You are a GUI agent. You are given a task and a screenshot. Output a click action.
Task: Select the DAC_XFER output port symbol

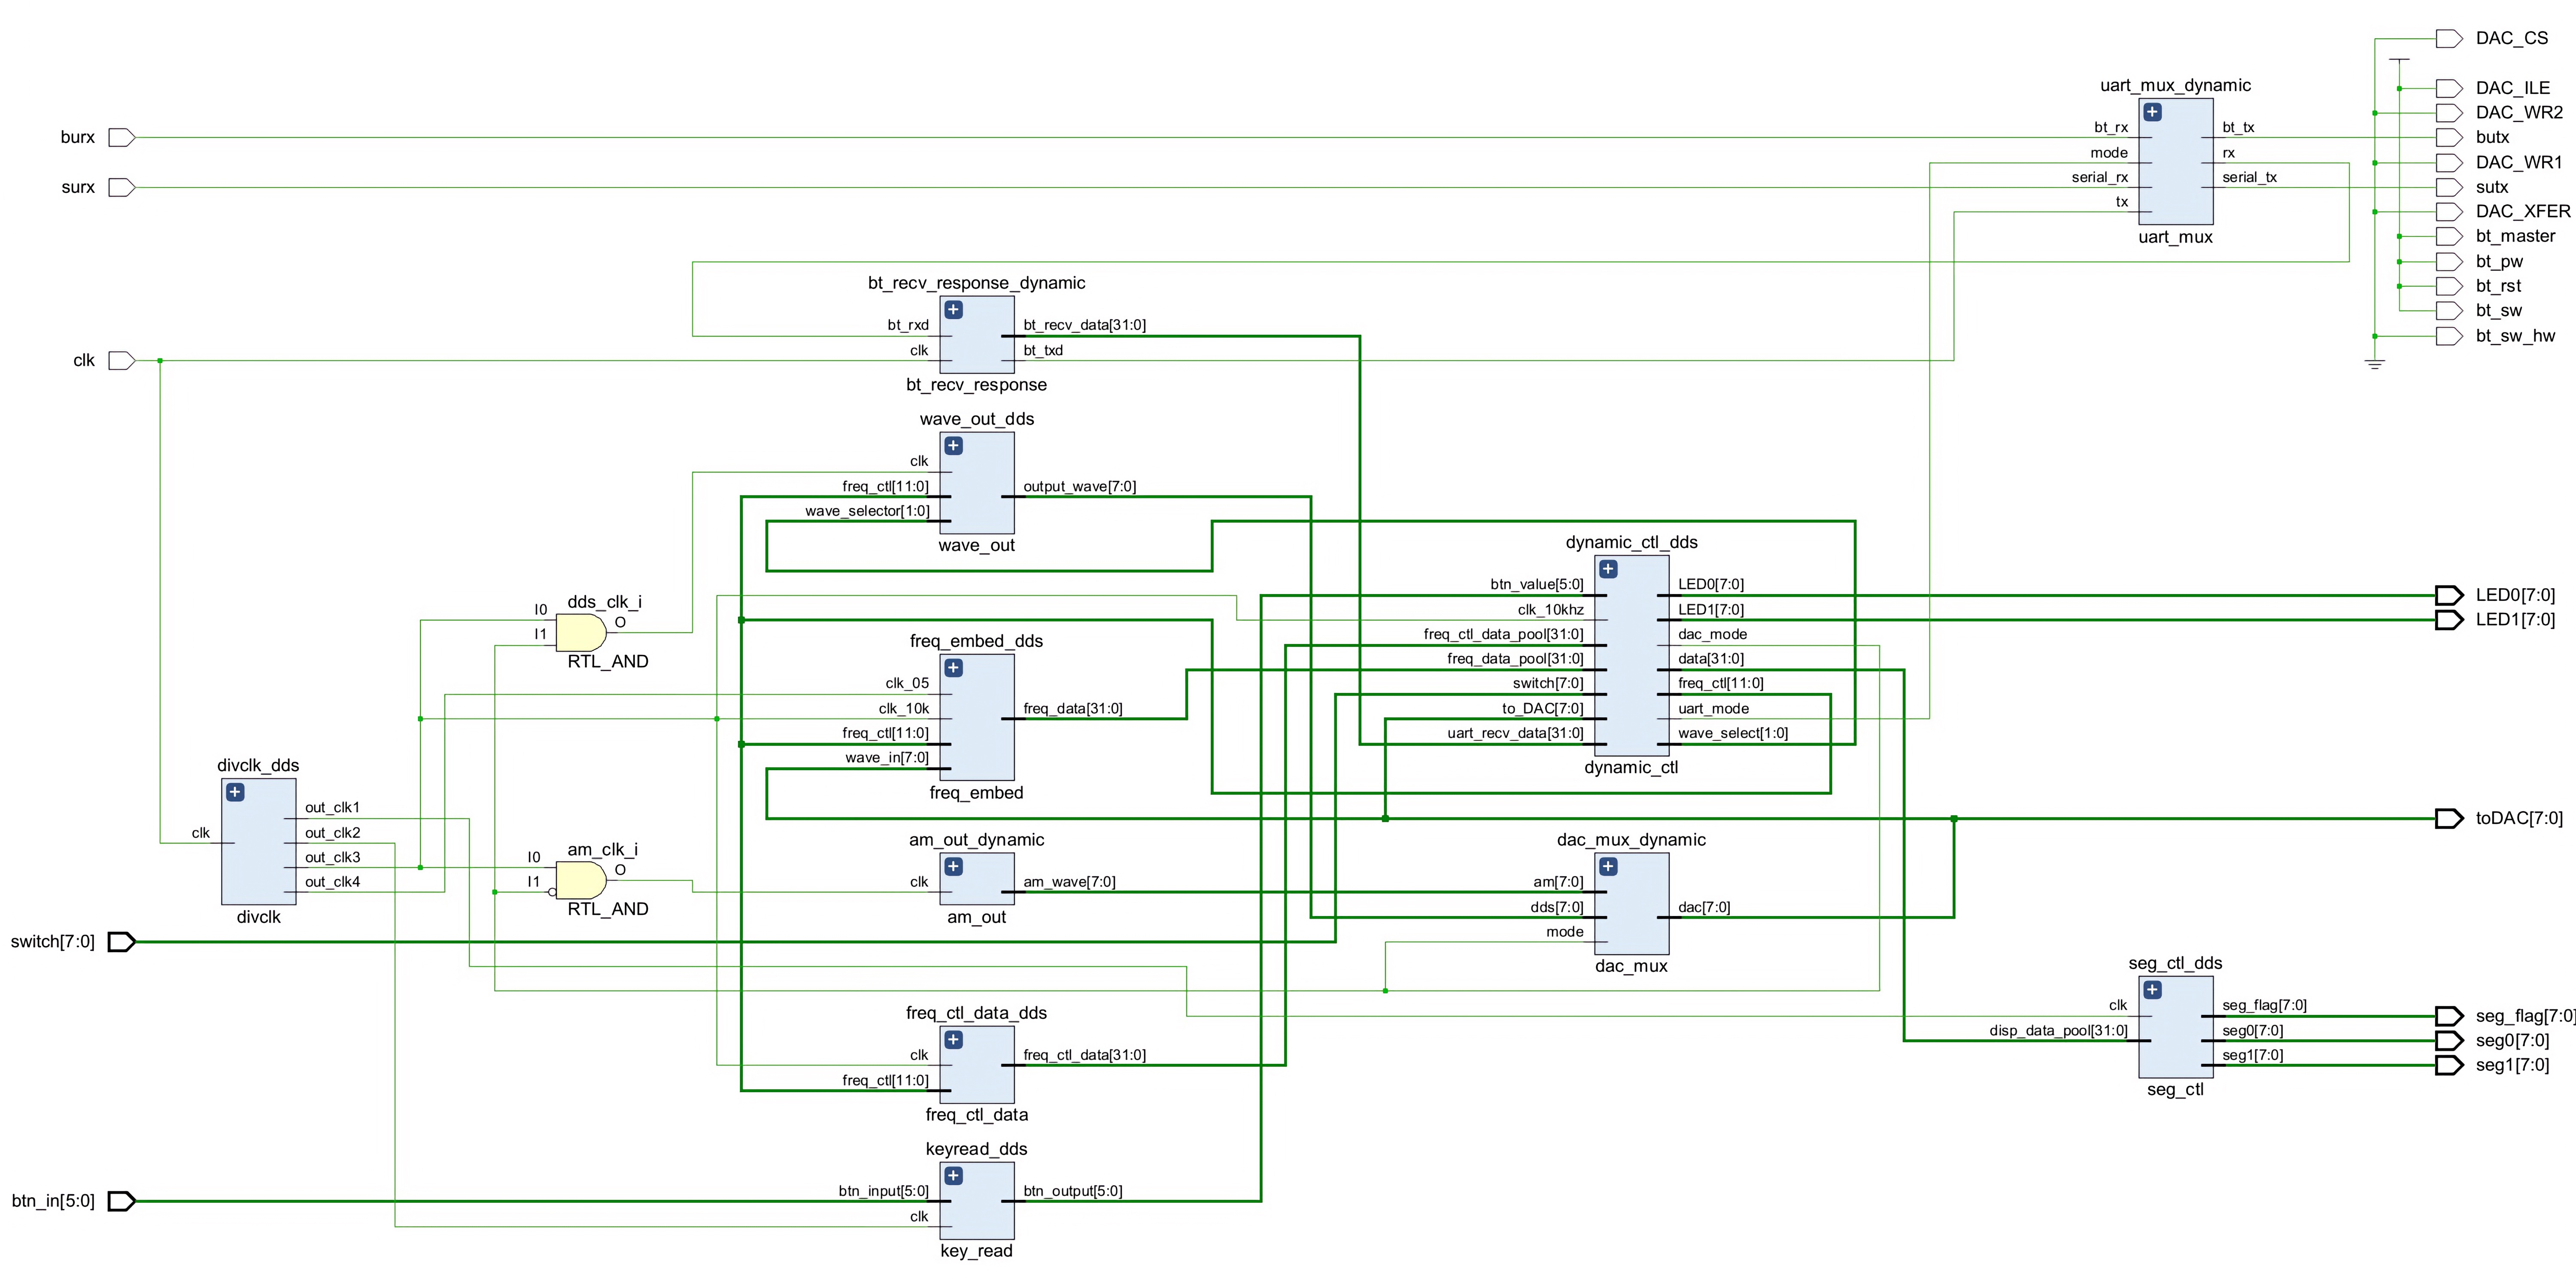pyautogui.click(x=2448, y=212)
